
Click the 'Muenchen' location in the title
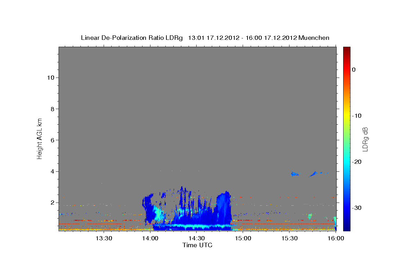314,38
